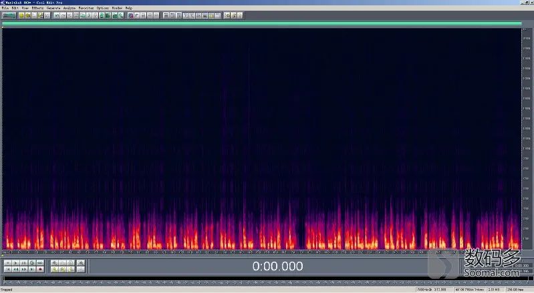Open the Help menu
Viewport: 534px width, 293px height.
coord(128,8)
